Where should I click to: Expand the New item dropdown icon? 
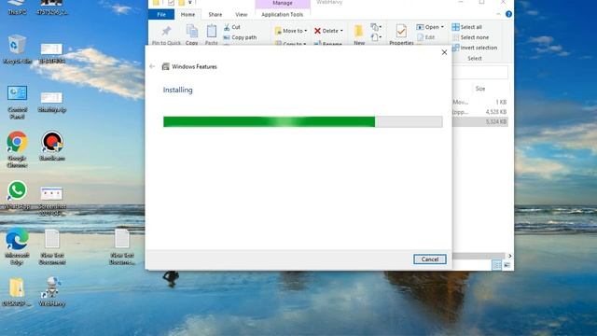tap(376, 27)
